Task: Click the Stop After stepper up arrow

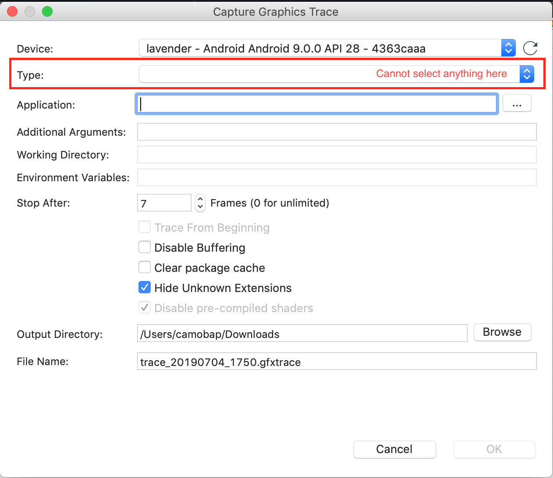Action: pos(200,199)
